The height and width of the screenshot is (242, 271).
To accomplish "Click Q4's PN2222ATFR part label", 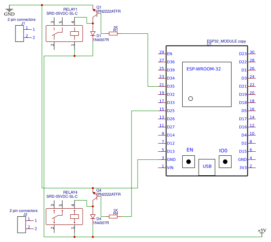I will pos(109,194).
